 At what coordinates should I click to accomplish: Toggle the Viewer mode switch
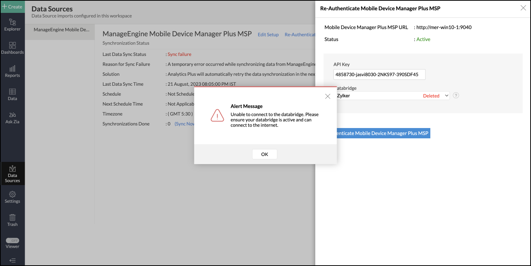tap(12, 240)
